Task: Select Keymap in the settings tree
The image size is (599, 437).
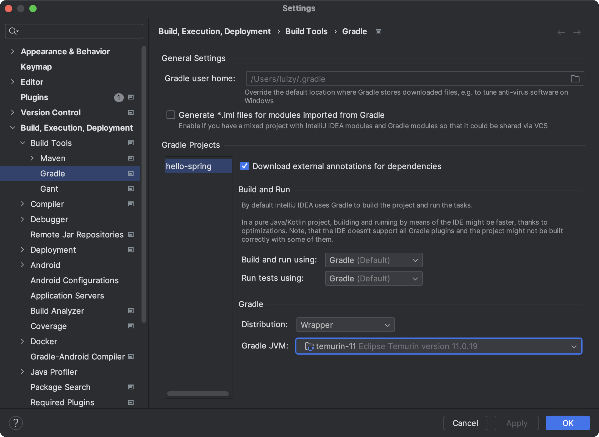Action: click(x=36, y=67)
